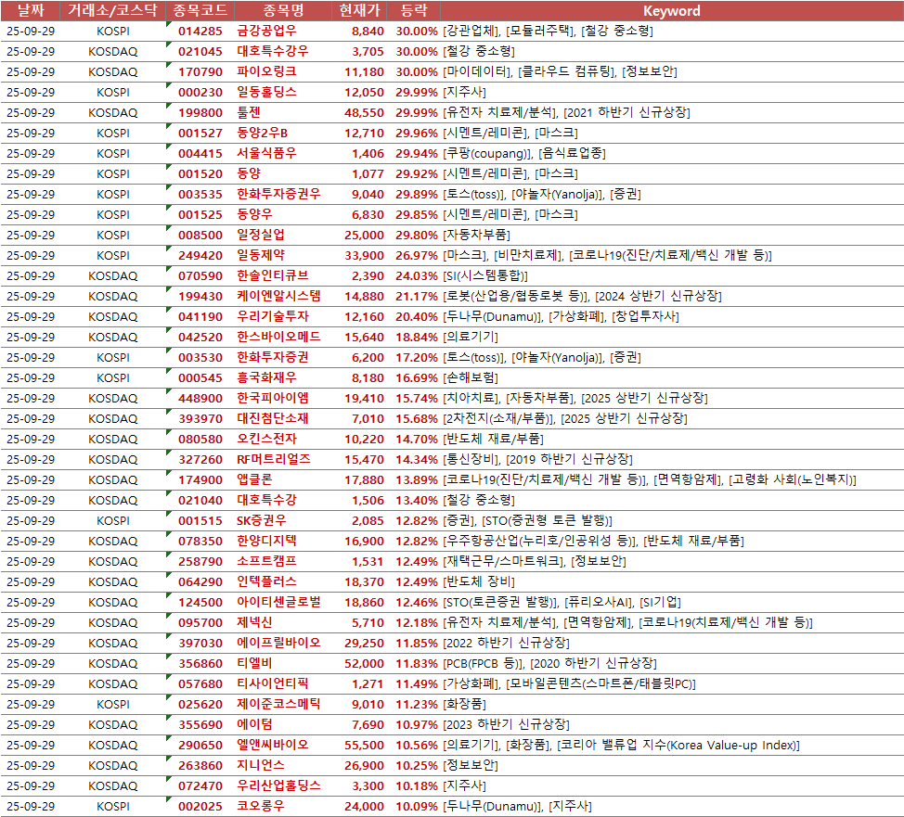Select the 우리기술투자 stock name
Viewport: 904px width, 817px height.
click(x=273, y=316)
